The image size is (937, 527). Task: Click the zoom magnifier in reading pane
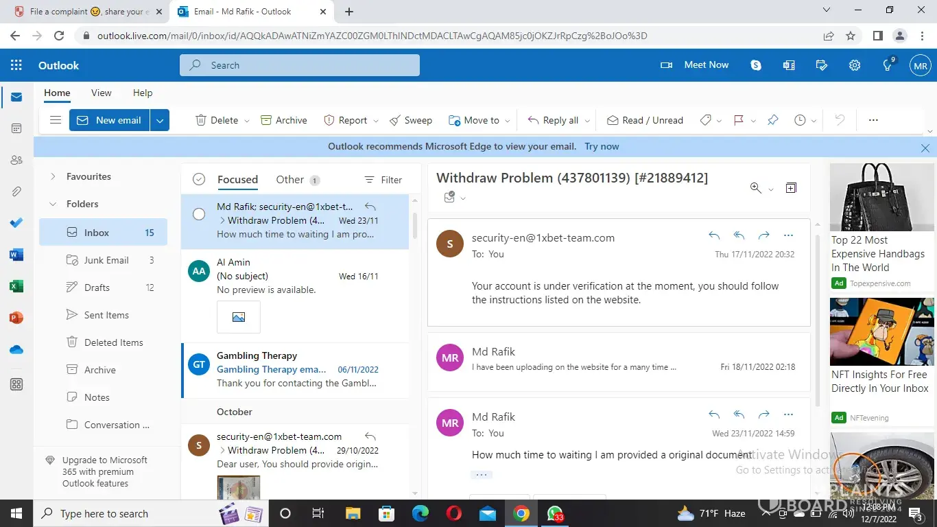756,188
